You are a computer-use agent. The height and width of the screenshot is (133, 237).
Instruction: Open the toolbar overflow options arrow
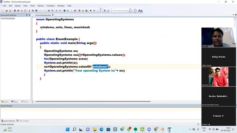[x=100, y=12]
